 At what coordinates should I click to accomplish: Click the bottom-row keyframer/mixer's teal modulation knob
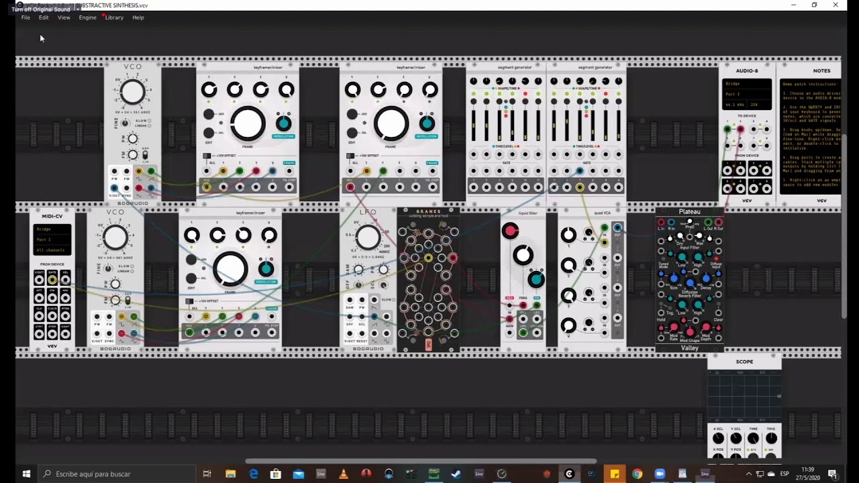[x=266, y=268]
